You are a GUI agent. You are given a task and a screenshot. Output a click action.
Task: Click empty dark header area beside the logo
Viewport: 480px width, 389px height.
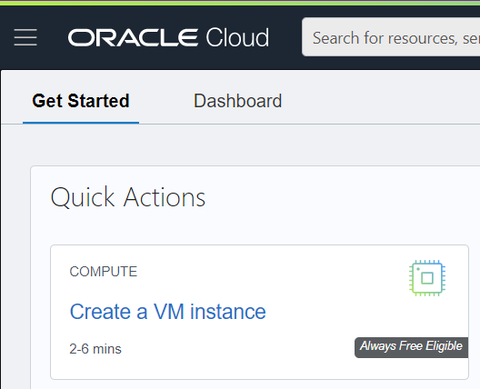tap(285, 37)
